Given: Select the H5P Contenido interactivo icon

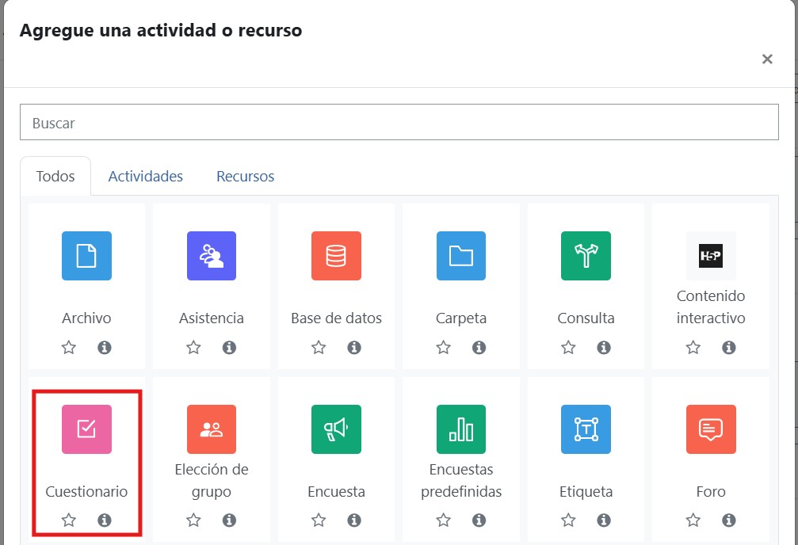Looking at the screenshot, I should [711, 256].
